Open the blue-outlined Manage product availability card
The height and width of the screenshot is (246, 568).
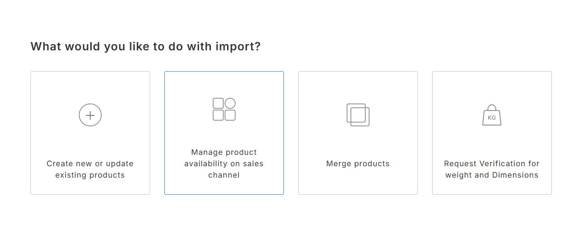click(224, 133)
